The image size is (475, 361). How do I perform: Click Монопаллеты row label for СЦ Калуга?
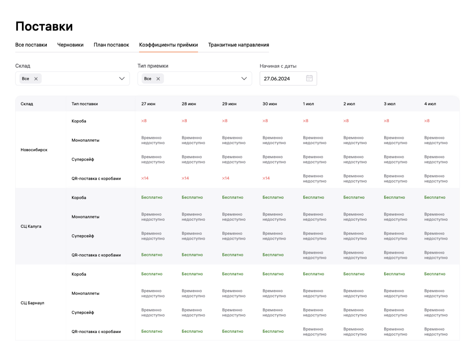click(x=85, y=217)
